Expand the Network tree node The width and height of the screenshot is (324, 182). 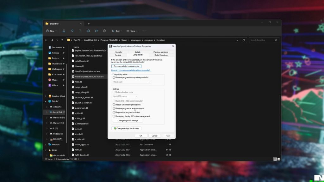[x=46, y=145]
